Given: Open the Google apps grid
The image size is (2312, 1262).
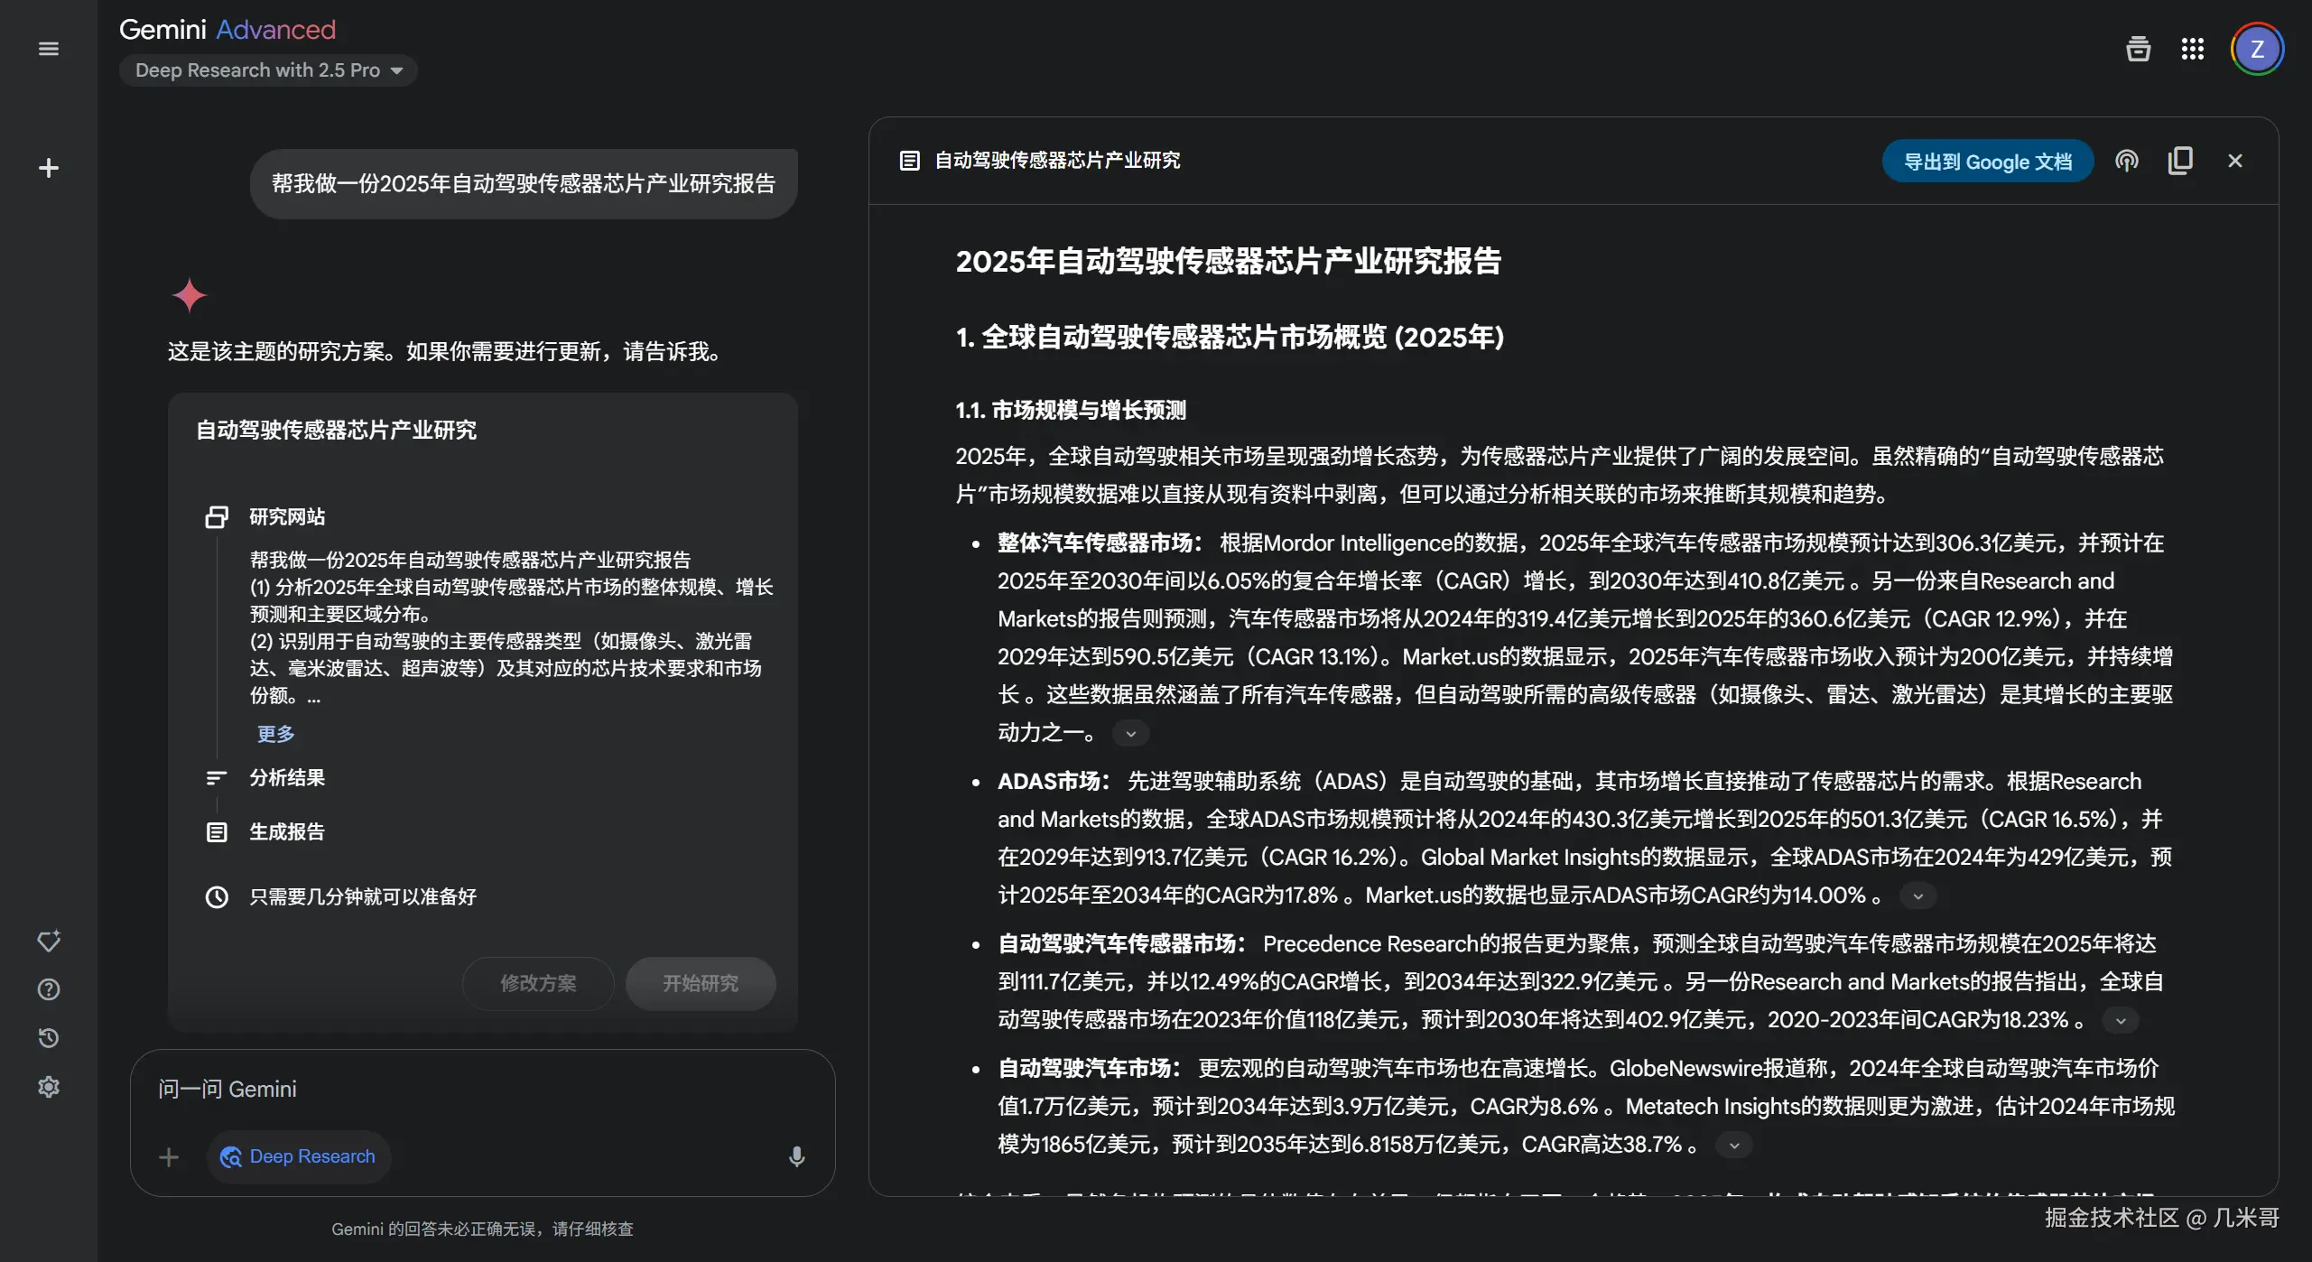Looking at the screenshot, I should [2193, 48].
